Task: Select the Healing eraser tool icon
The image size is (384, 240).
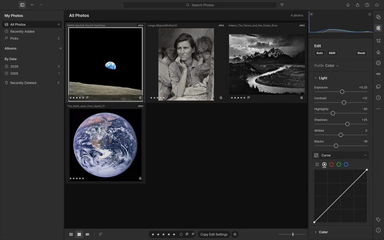Action: click(x=378, y=52)
